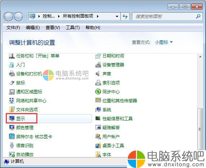Click the 设备和打印机 printer icon
Viewport: 206px width, 168px height.
(12, 74)
